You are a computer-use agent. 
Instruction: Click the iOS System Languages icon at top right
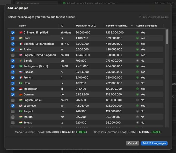tap(140, 17)
